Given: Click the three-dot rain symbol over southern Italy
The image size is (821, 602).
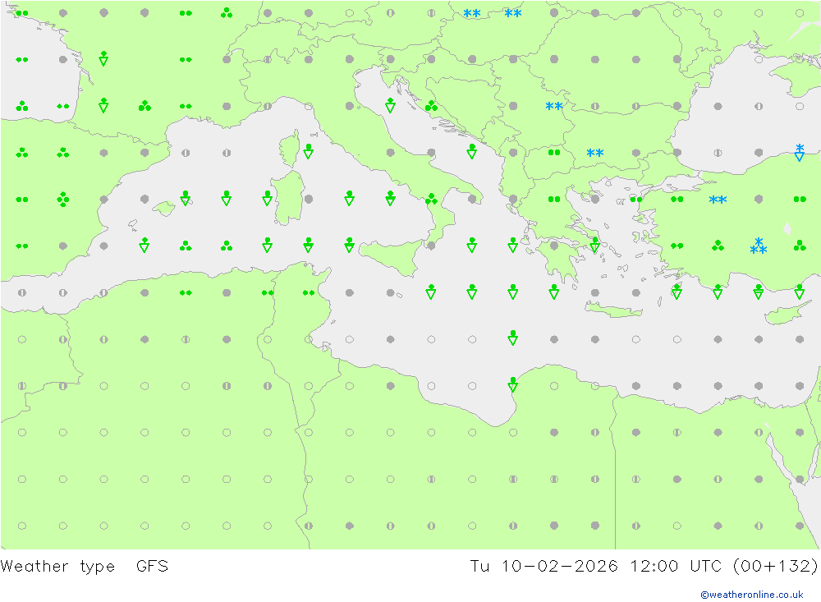Looking at the screenshot, I should [431, 199].
